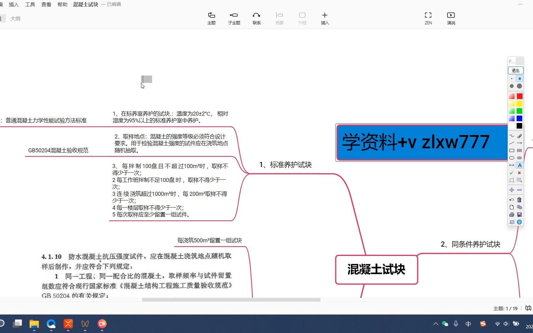Screen dimensions: 533x333
Task: Click the trash icon to clear annotations
Action: (519, 199)
